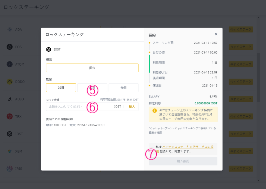Click 今すぐステーク button in XEM row
This screenshot has height=189, width=266.
point(241,151)
